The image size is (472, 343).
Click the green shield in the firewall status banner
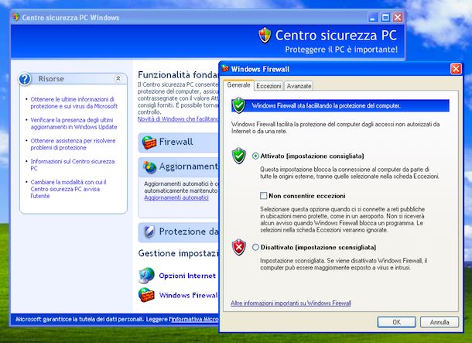click(239, 105)
